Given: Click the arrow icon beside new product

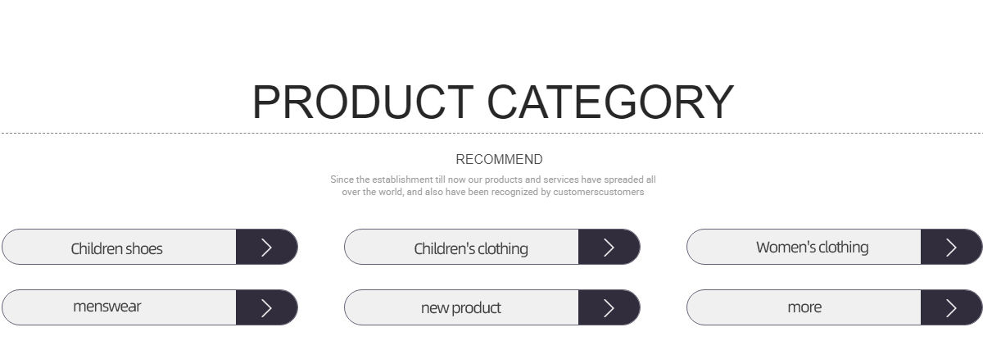Looking at the screenshot, I should tap(609, 308).
